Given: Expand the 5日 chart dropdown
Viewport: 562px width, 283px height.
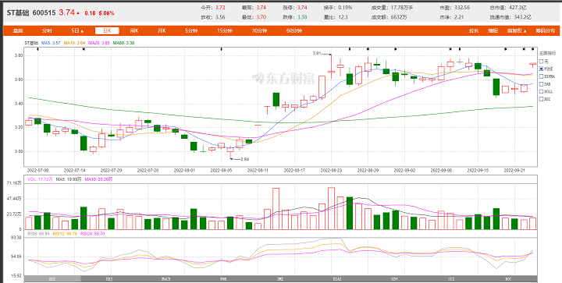Looking at the screenshot, I should click(x=77, y=30).
